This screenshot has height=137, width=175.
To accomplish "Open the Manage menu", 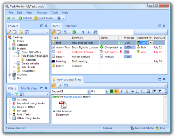I will point(42,13).
